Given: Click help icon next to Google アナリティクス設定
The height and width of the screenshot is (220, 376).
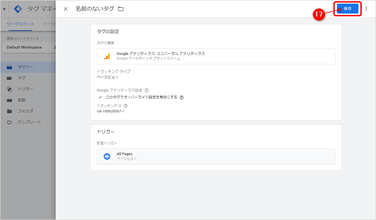Looking at the screenshot, I should tap(147, 90).
